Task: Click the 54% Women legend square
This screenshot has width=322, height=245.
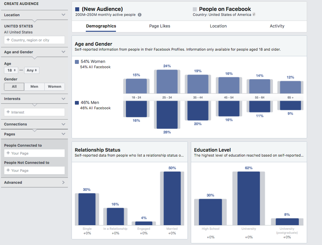Action: point(77,61)
